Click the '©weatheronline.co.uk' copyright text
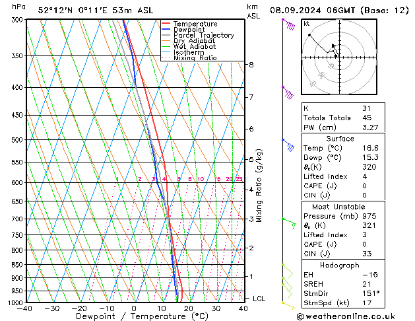The image size is (415, 321). pyautogui.click(x=346, y=316)
